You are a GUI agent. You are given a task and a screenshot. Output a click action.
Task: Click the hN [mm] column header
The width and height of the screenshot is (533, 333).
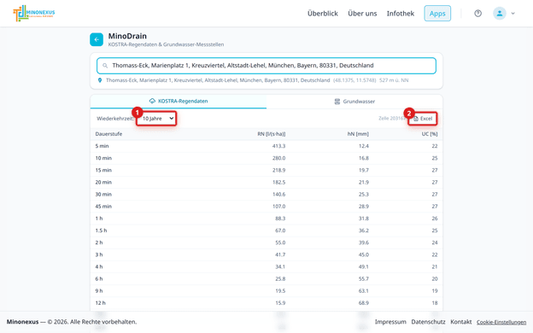358,134
